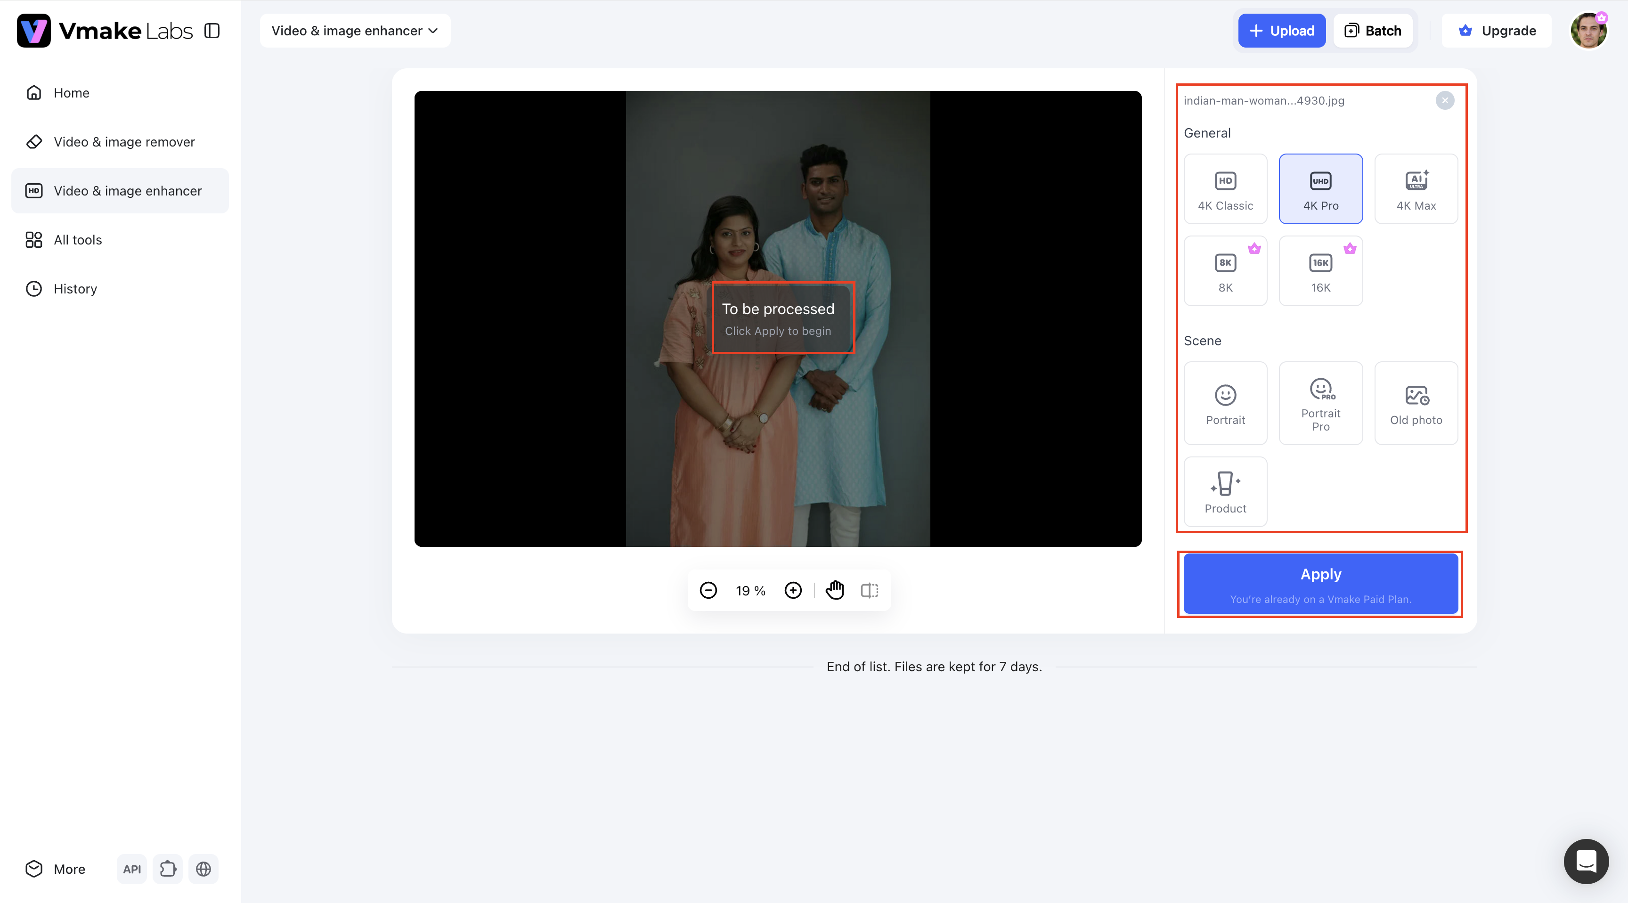
Task: Open Video & image remover tool
Action: 120,141
